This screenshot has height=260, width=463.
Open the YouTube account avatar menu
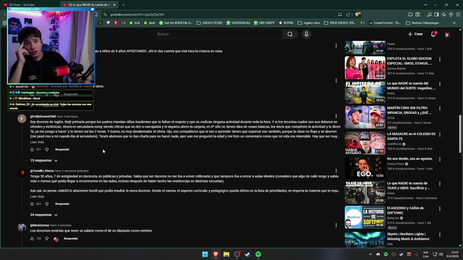(x=447, y=34)
